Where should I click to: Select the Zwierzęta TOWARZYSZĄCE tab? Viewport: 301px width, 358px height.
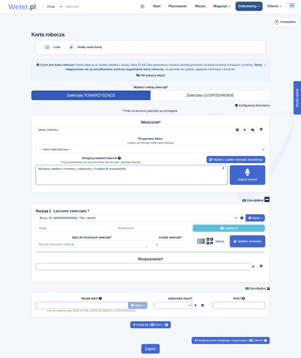[91, 95]
